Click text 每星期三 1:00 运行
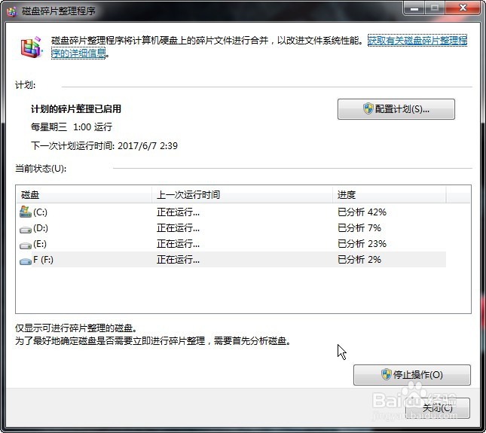Screen dimensions: 486x433 click(x=72, y=127)
